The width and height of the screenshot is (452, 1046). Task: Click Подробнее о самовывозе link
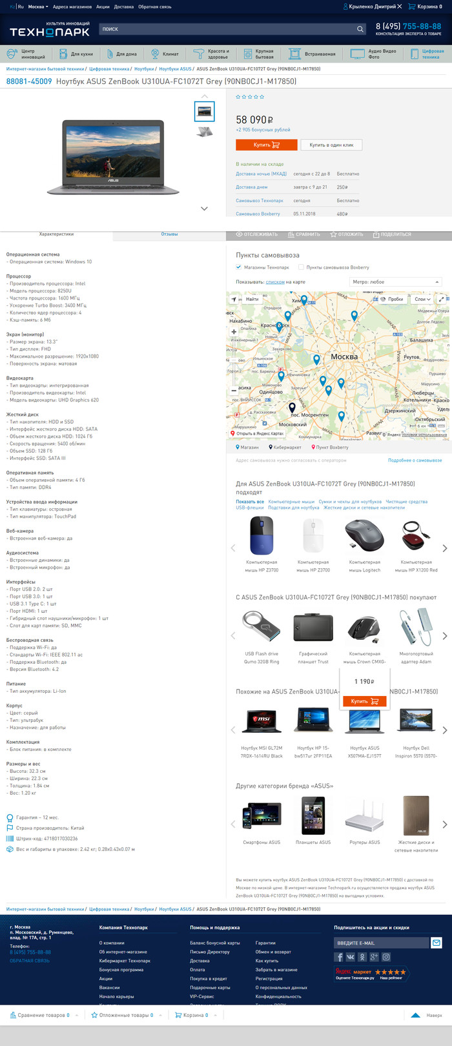pyautogui.click(x=415, y=460)
